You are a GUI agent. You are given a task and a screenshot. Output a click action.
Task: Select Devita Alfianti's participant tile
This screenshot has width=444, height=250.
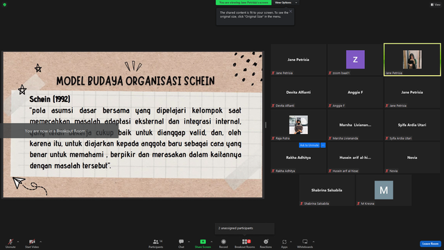[298, 92]
